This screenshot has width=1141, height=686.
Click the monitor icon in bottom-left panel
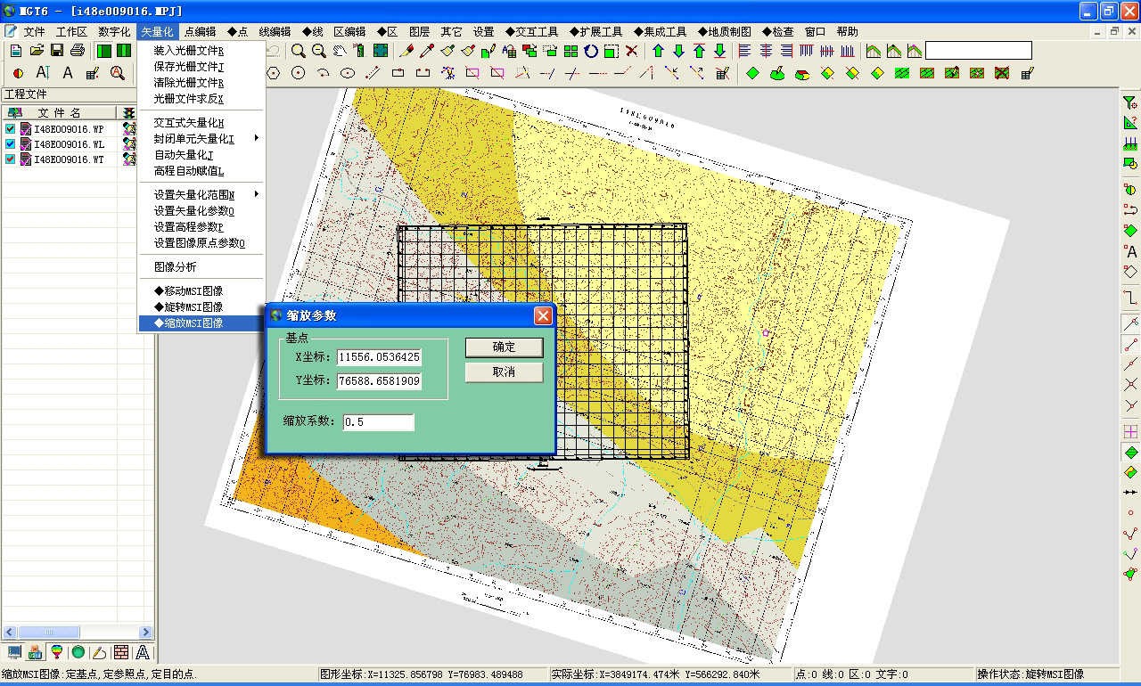tap(14, 653)
